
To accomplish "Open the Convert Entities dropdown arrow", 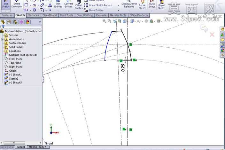I will tap(68, 11).
